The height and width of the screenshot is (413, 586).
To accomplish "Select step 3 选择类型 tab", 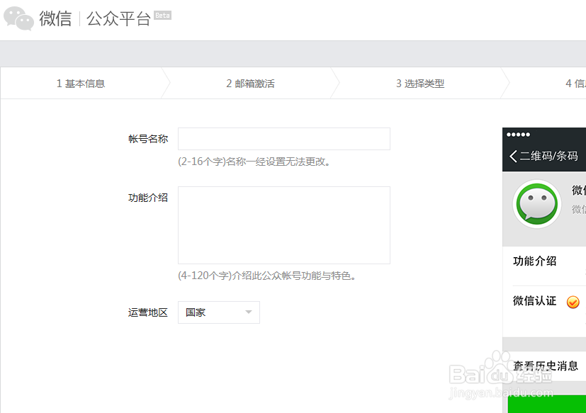I will click(420, 84).
